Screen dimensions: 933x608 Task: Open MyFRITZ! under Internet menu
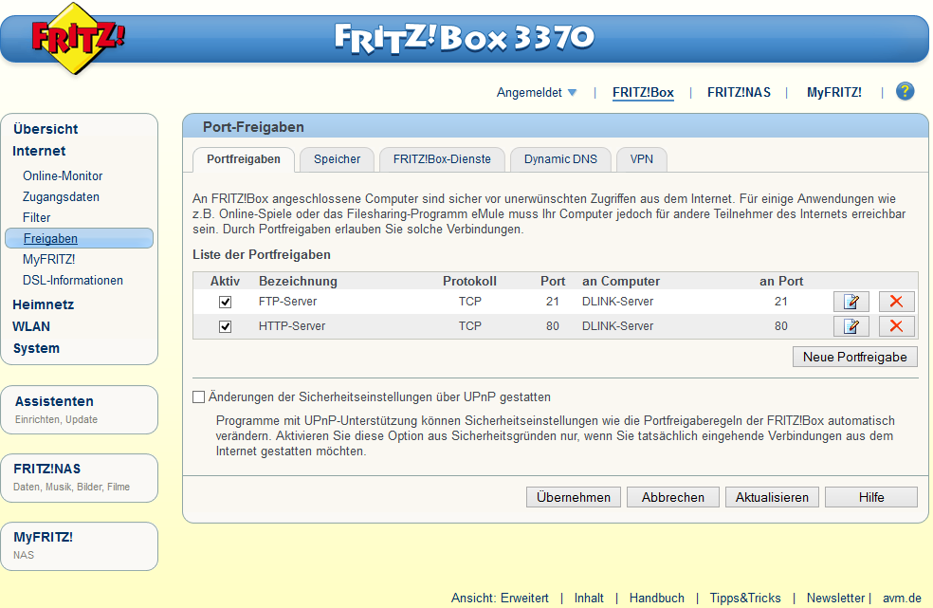click(x=48, y=259)
